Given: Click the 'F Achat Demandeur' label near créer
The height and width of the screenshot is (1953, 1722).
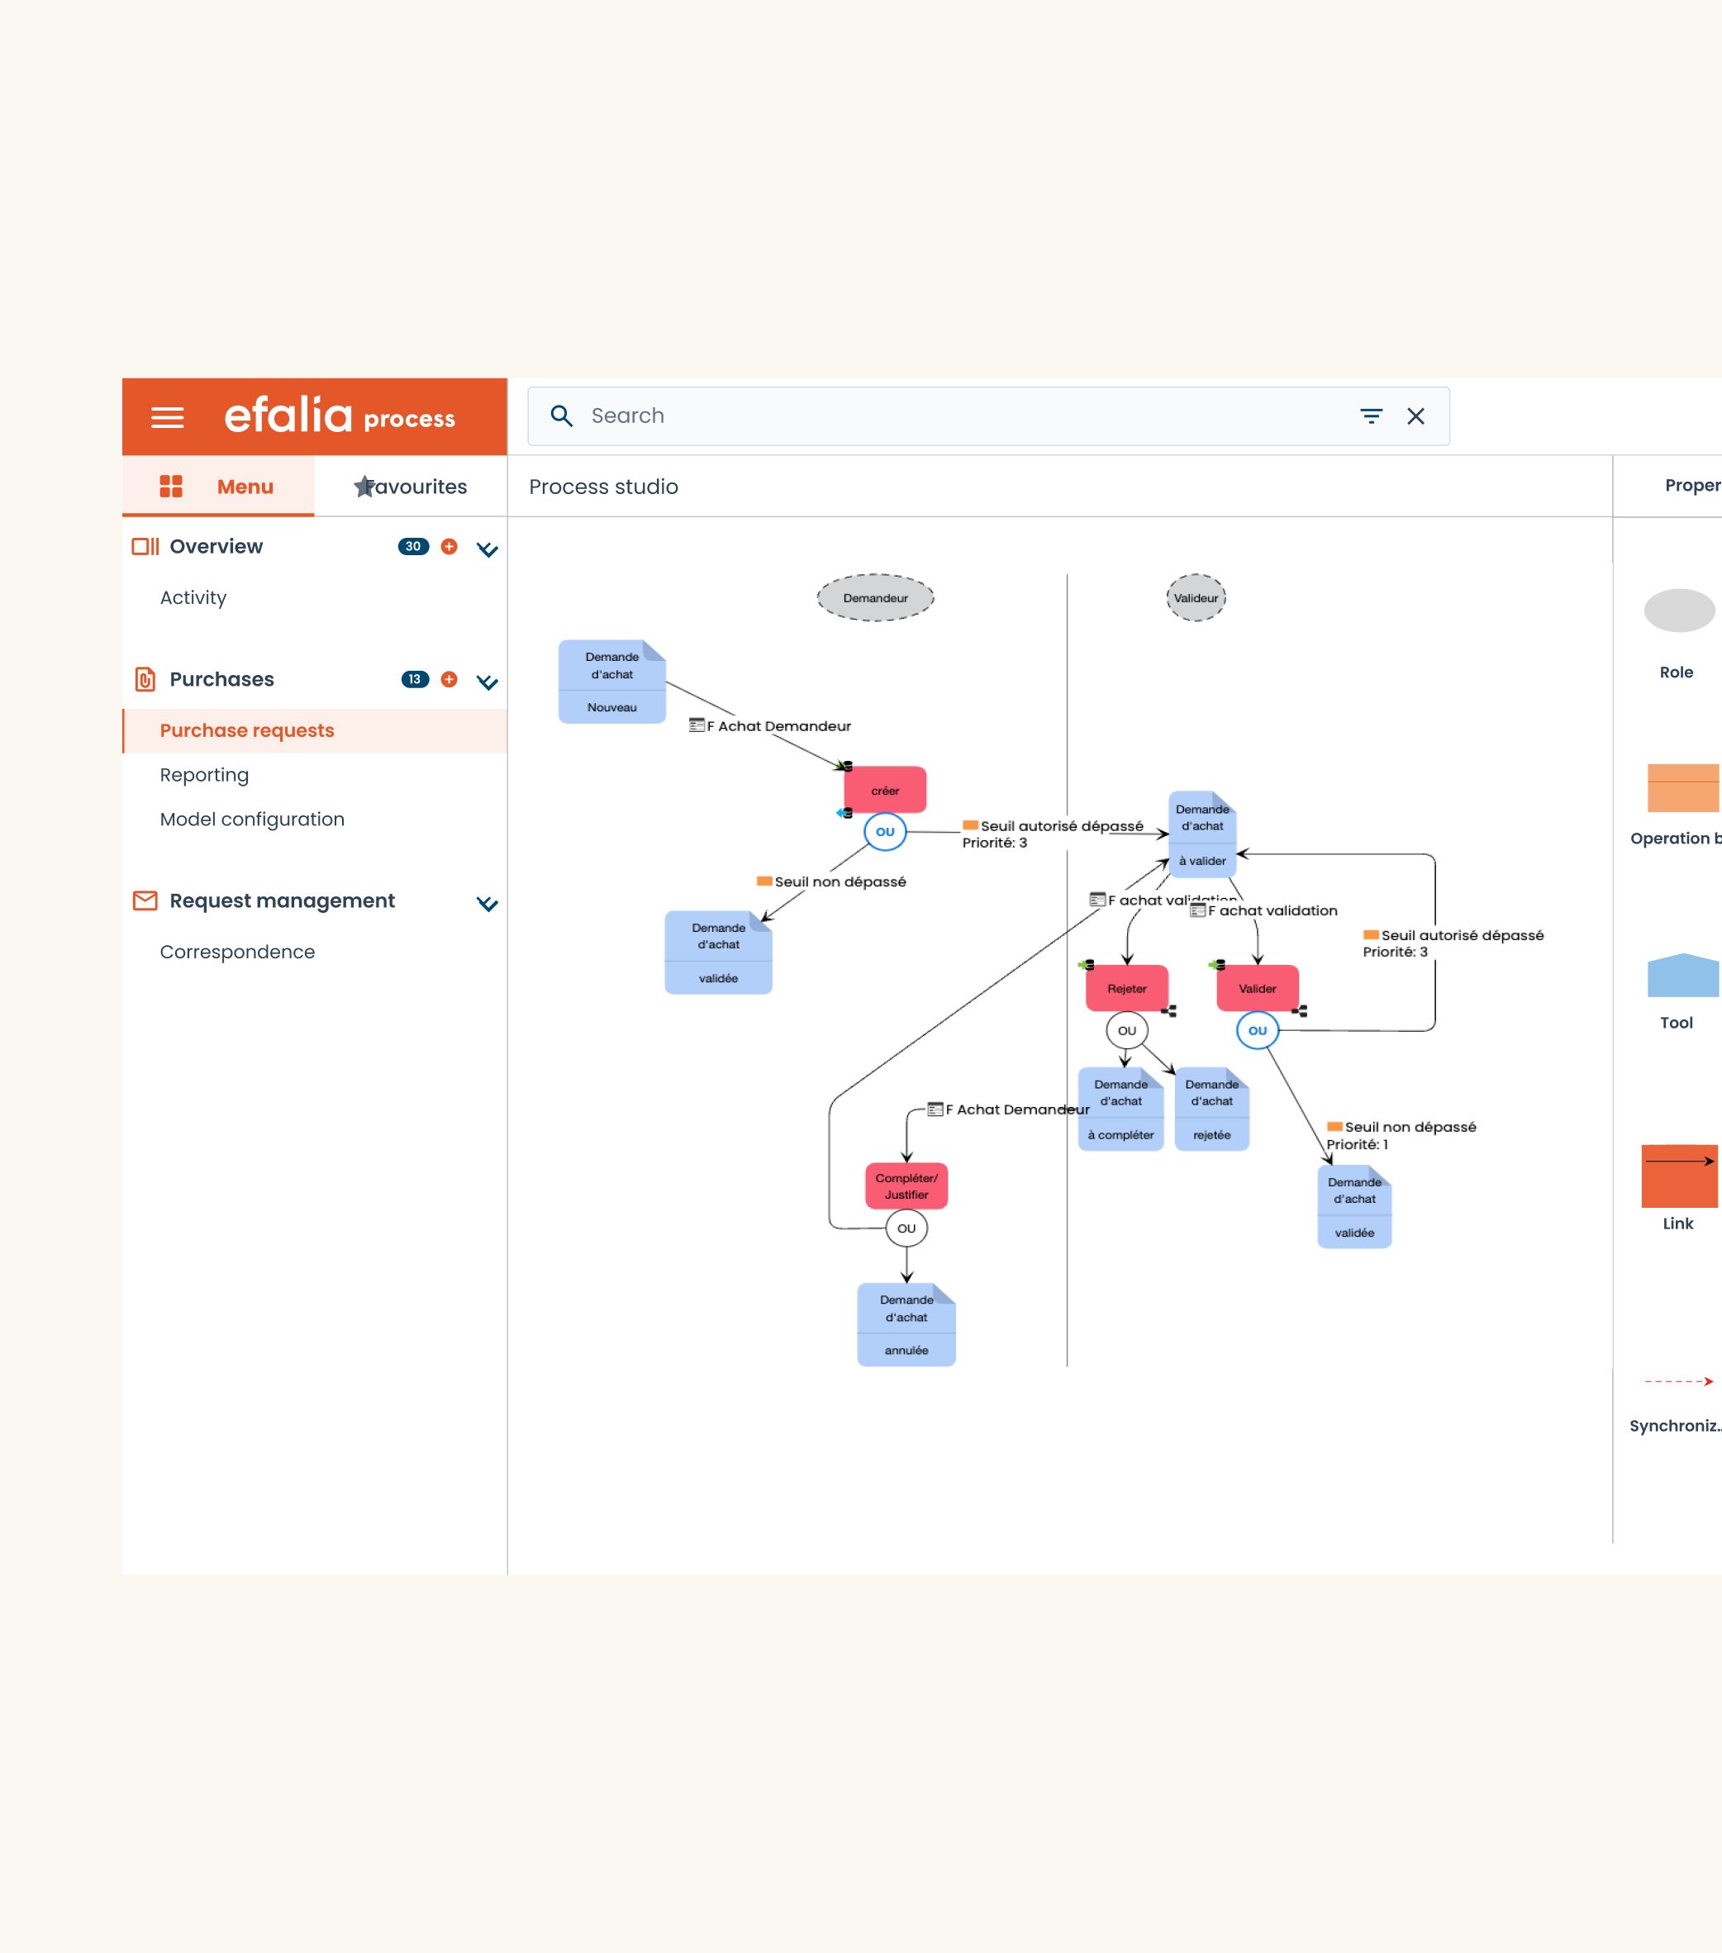Looking at the screenshot, I should pyautogui.click(x=770, y=726).
